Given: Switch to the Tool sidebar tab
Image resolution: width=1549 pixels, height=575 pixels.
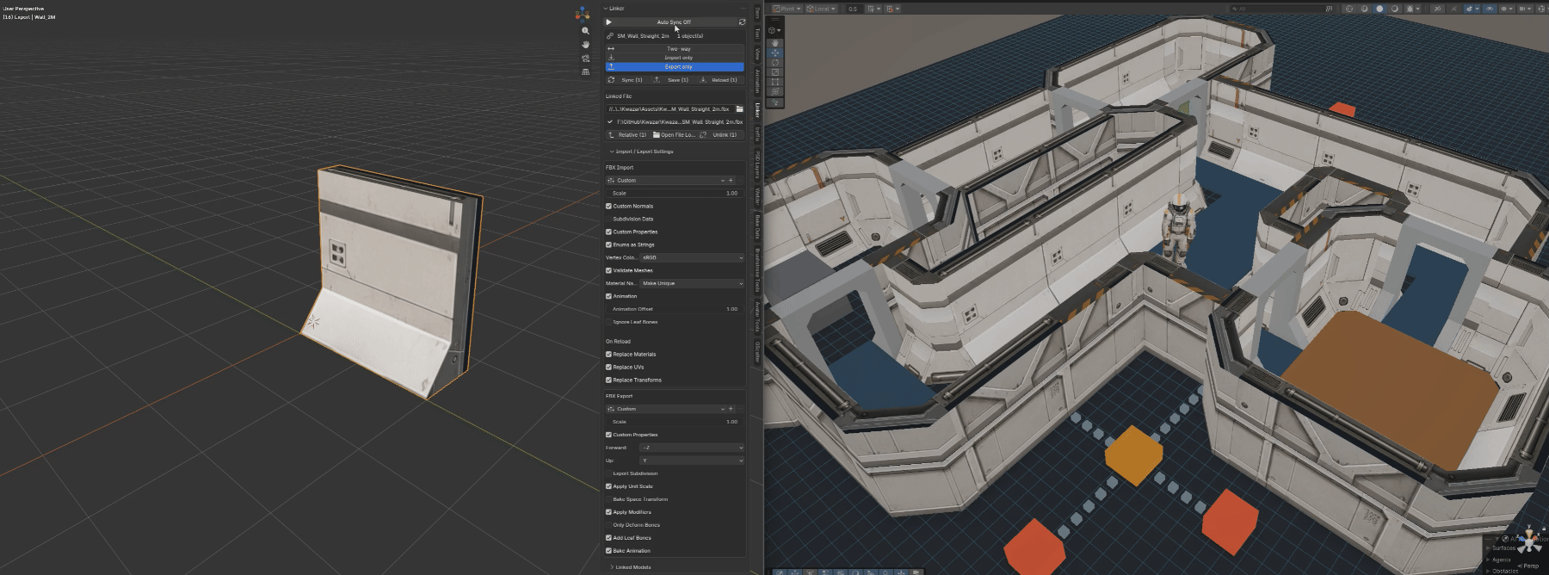Looking at the screenshot, I should pos(757,33).
